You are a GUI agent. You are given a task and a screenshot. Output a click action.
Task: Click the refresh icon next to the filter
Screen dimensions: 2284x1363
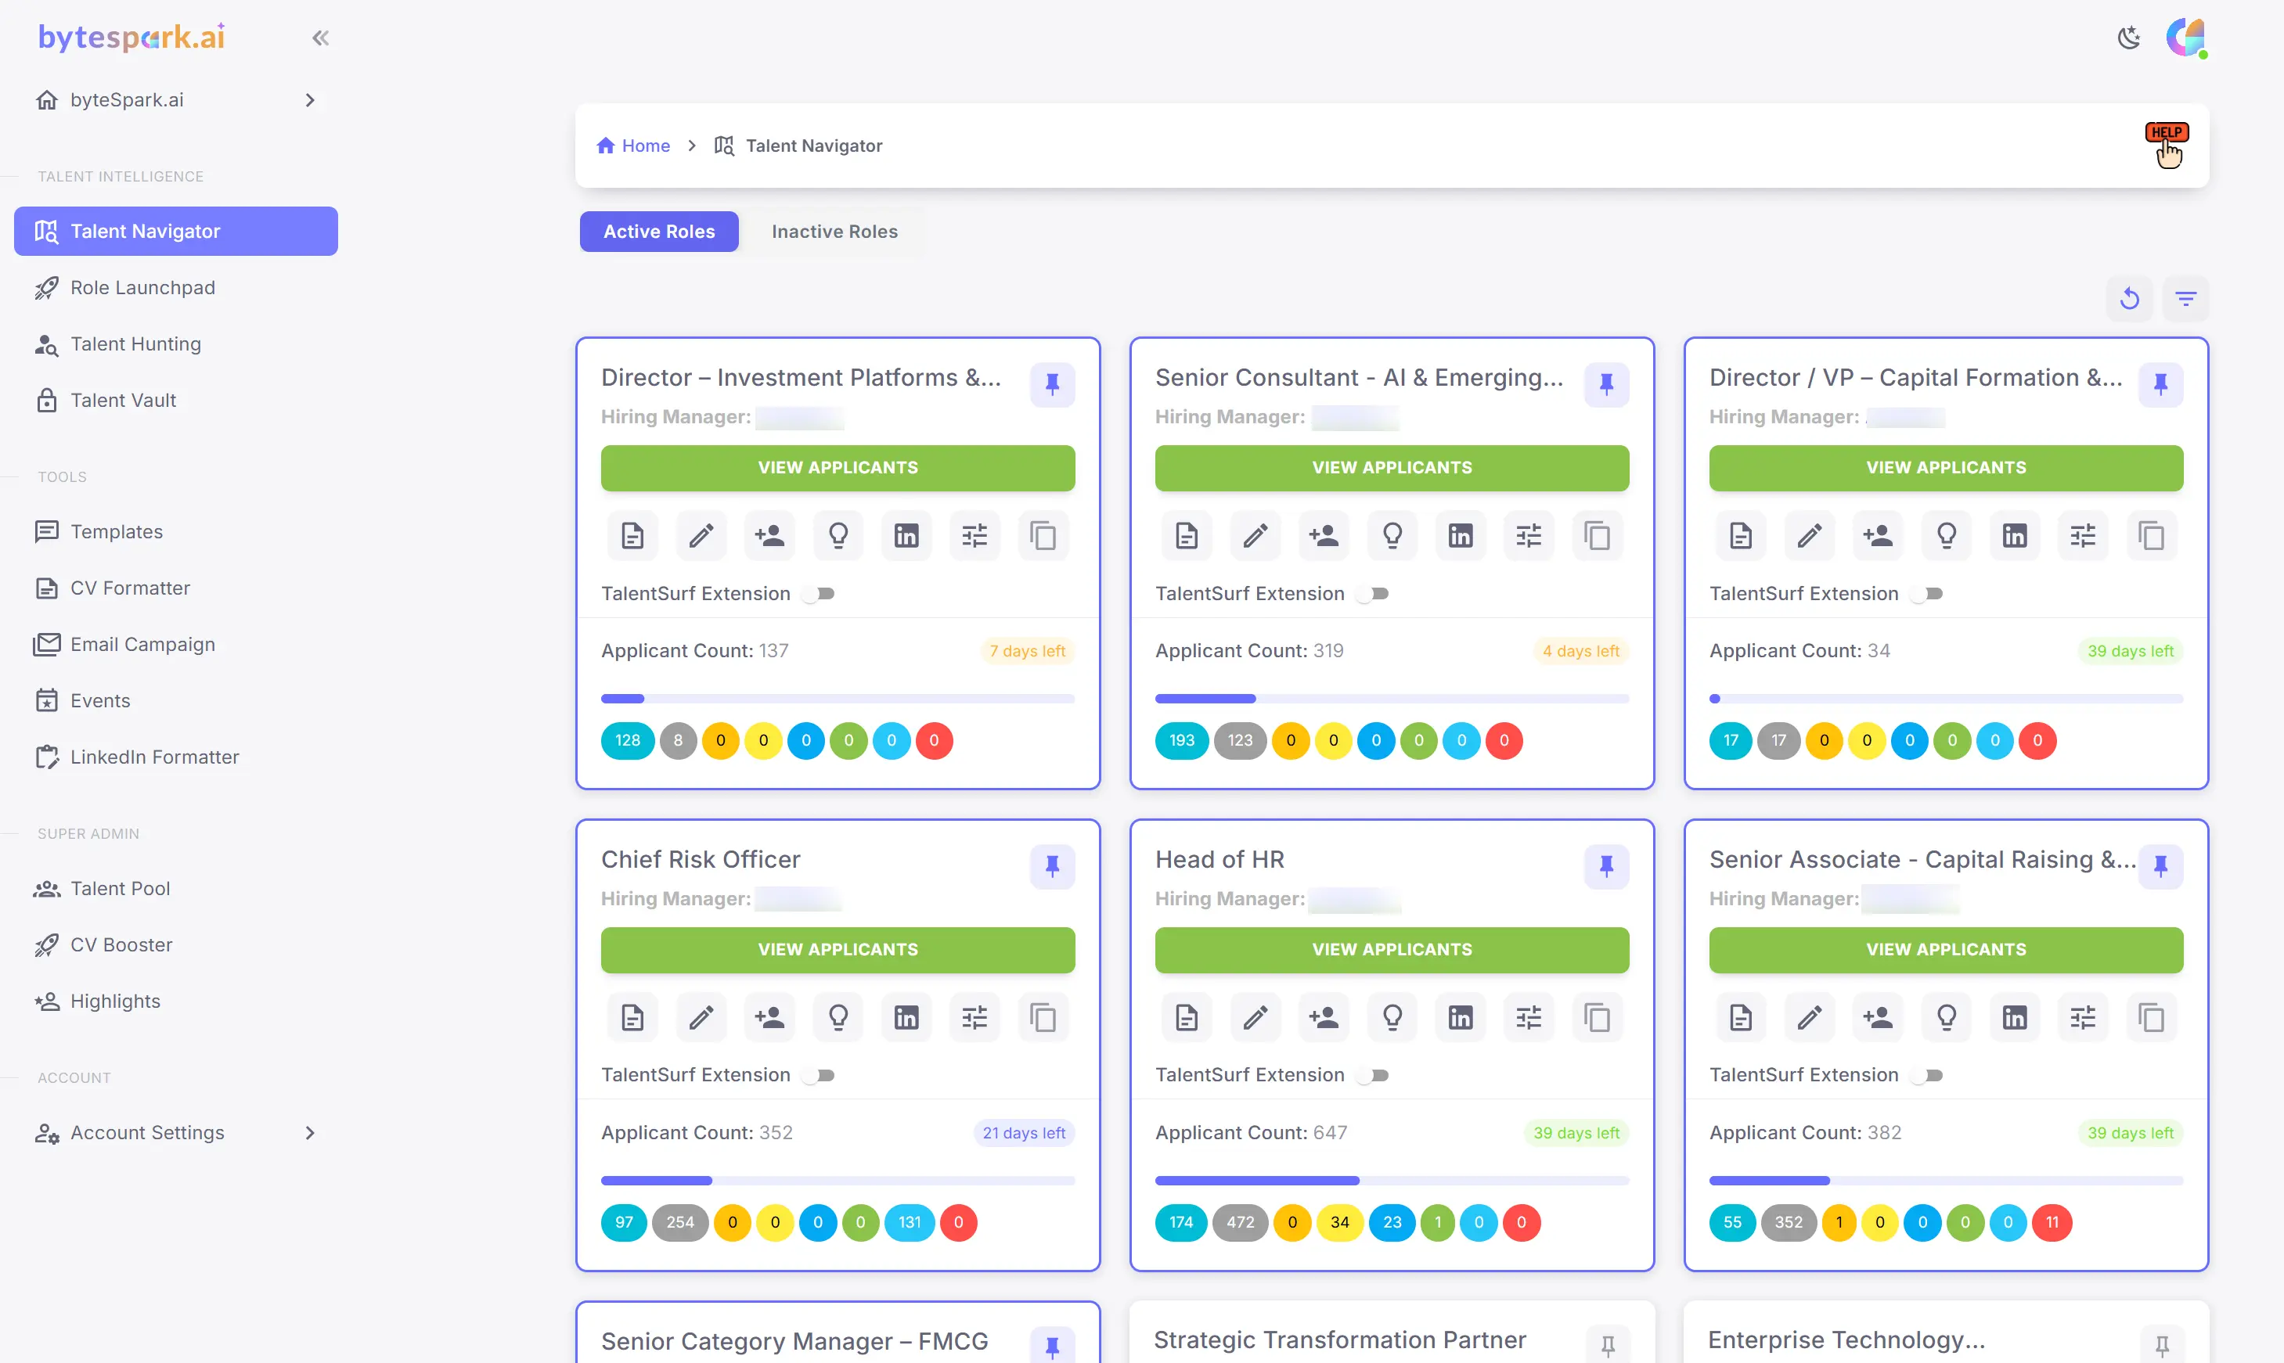[2130, 299]
